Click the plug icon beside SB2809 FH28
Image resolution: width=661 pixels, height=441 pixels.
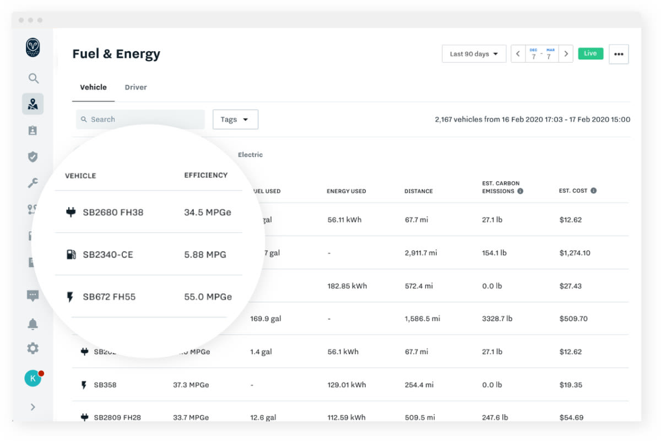tap(84, 417)
